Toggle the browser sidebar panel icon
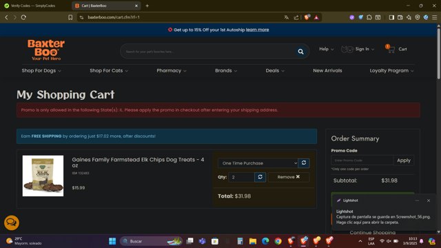The height and width of the screenshot is (248, 441). click(x=391, y=17)
